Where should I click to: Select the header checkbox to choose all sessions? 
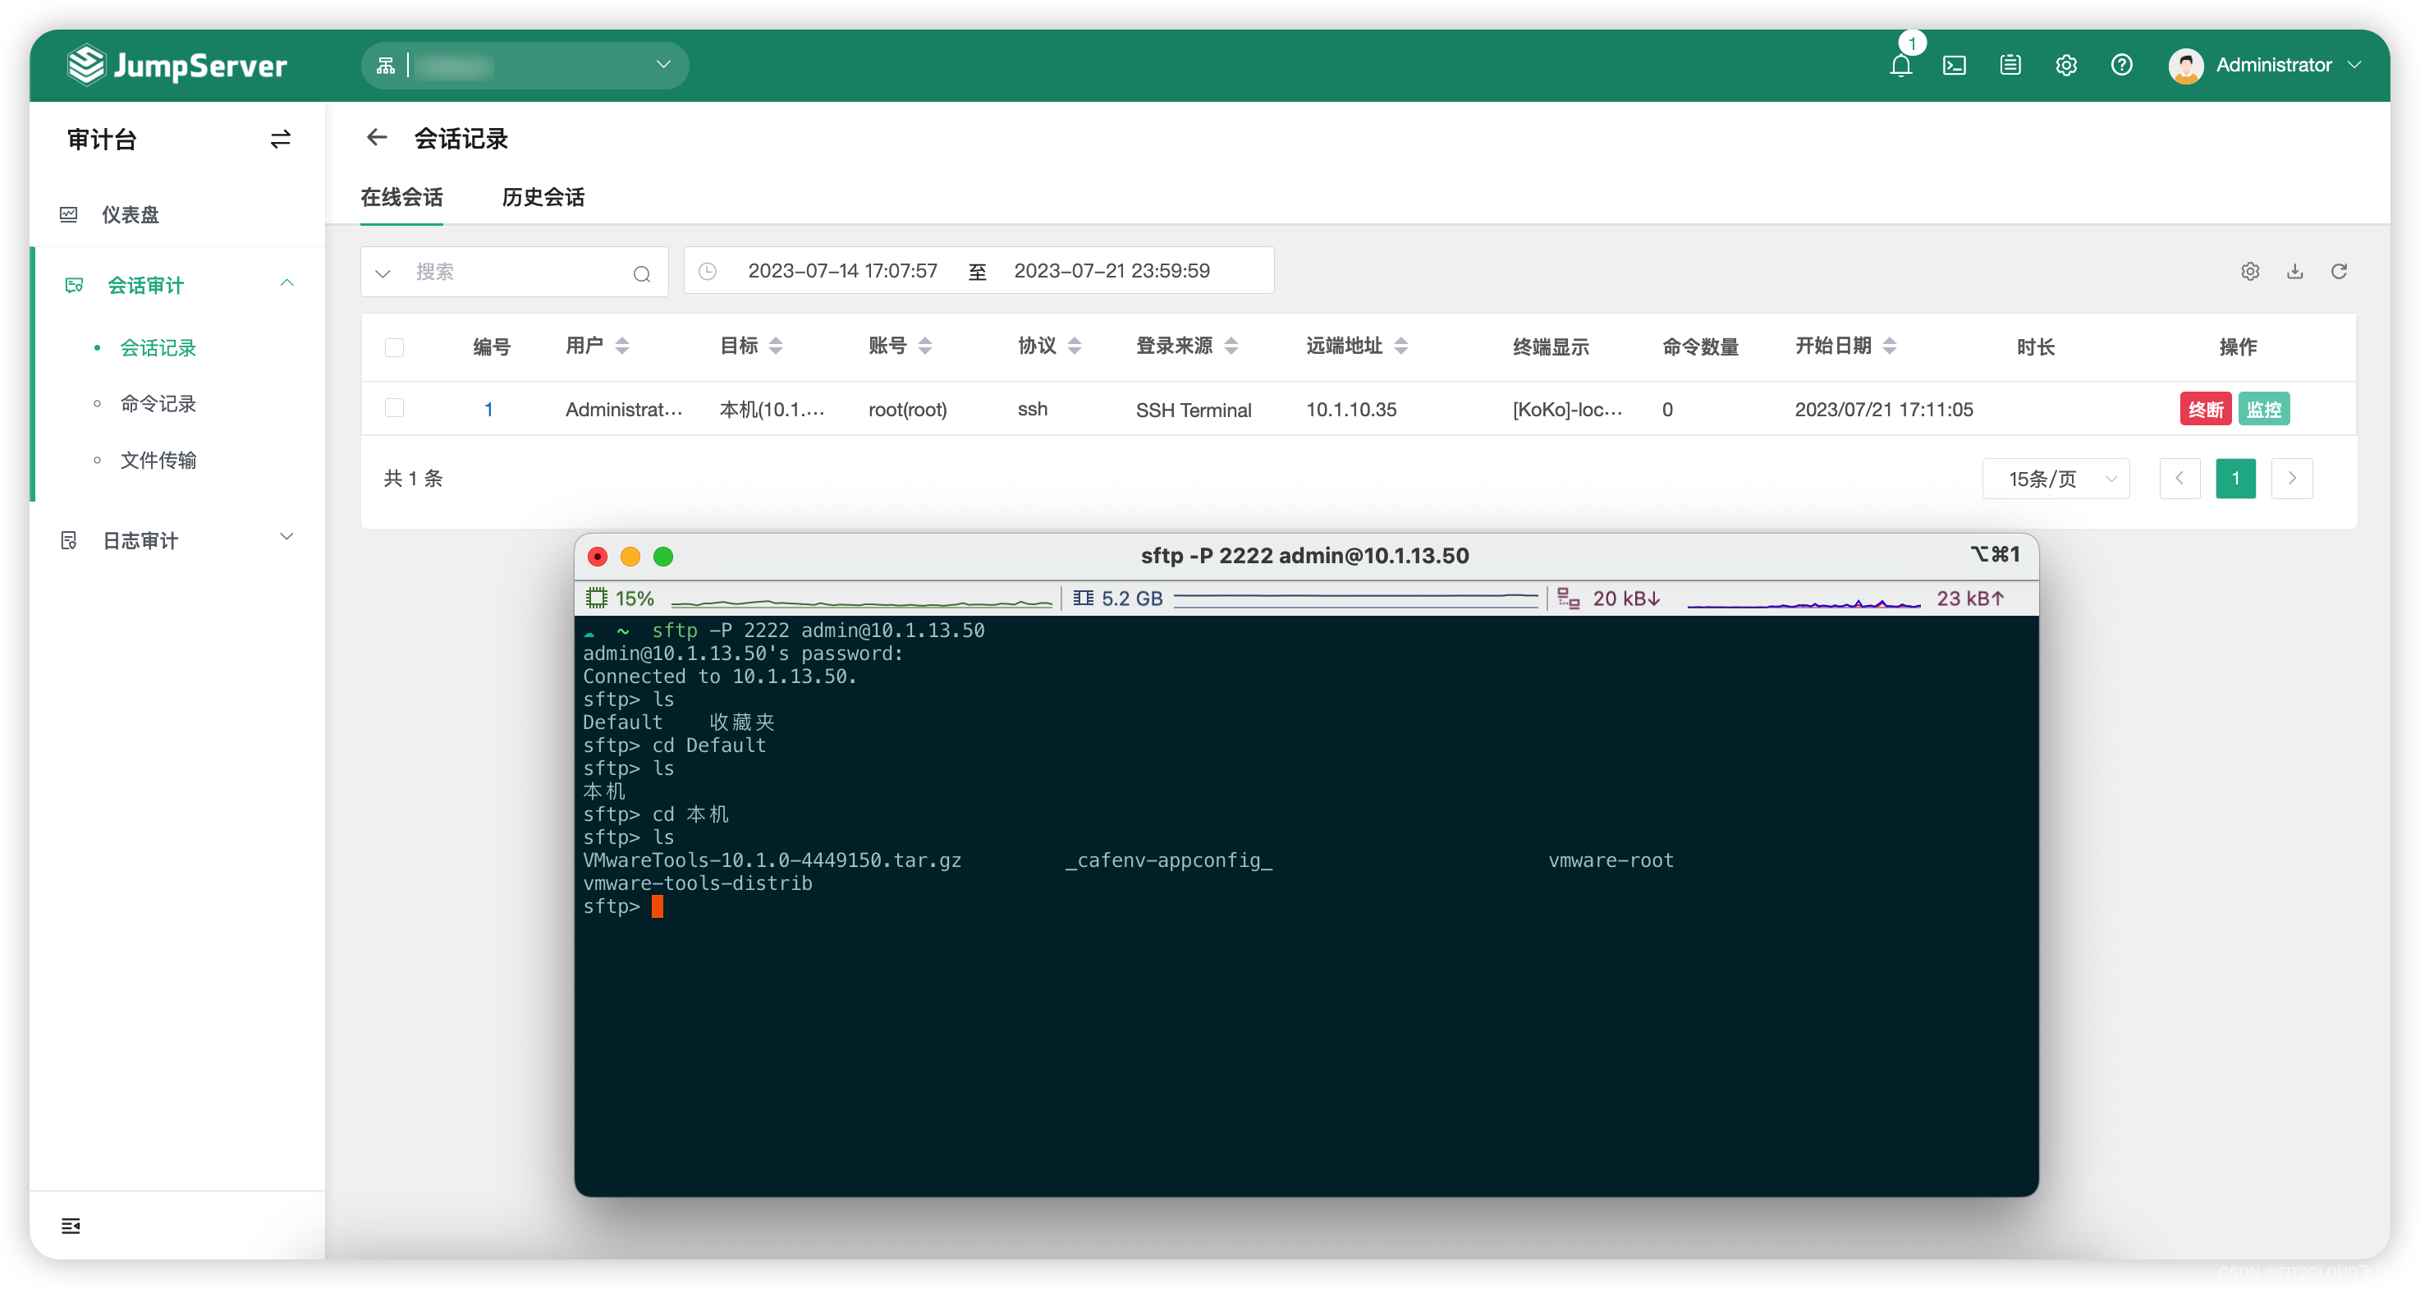[395, 346]
